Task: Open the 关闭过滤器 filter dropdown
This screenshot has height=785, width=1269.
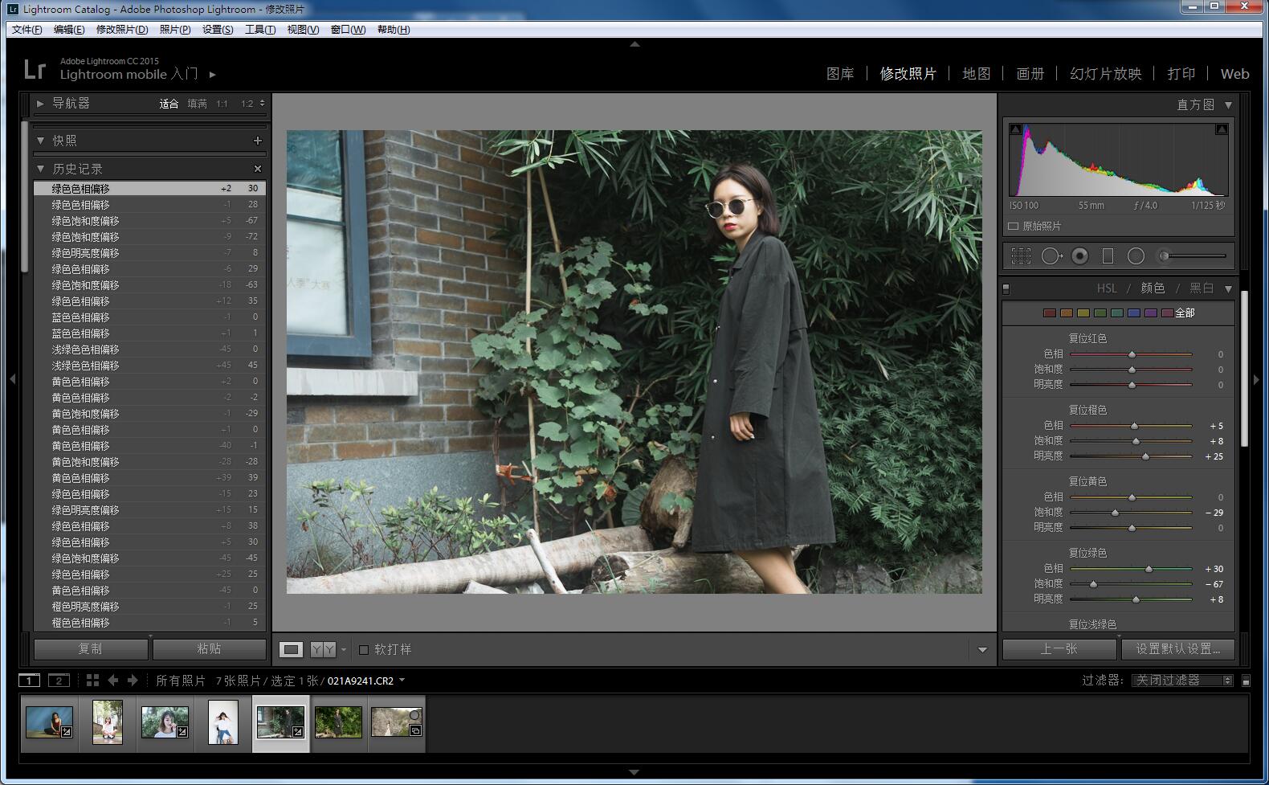Action: [x=1182, y=681]
